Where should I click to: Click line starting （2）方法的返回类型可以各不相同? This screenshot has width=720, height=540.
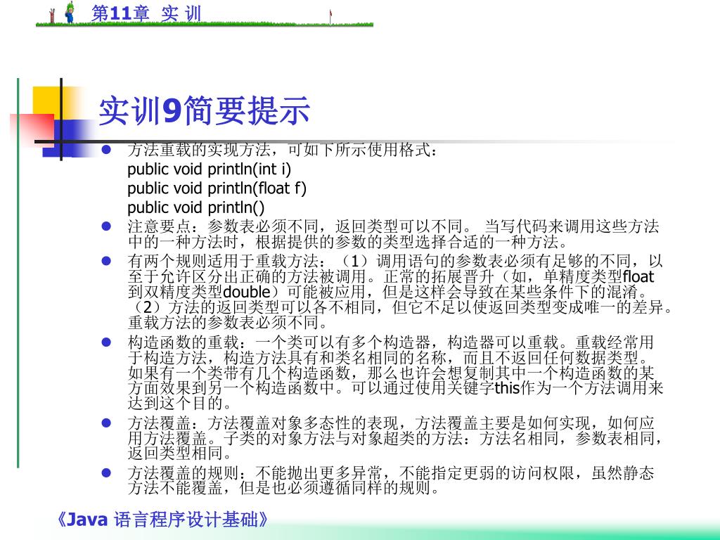[x=399, y=307]
